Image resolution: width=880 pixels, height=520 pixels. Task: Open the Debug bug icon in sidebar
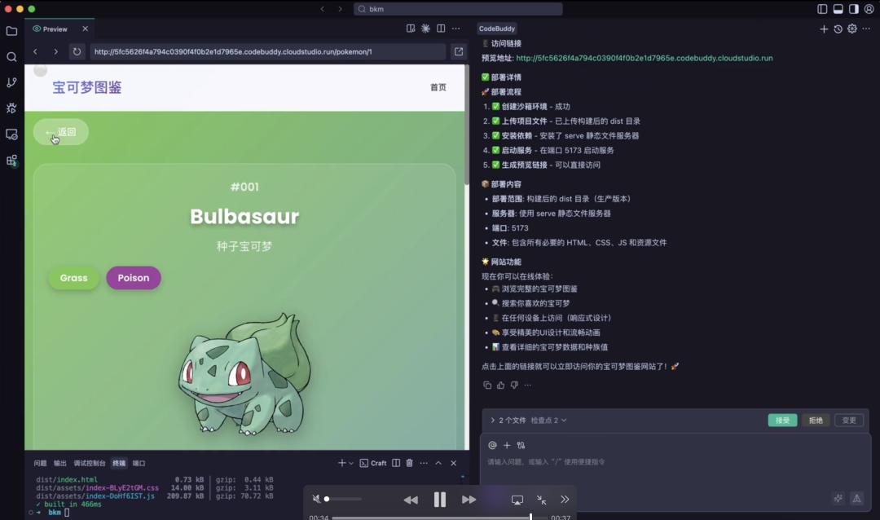[11, 108]
